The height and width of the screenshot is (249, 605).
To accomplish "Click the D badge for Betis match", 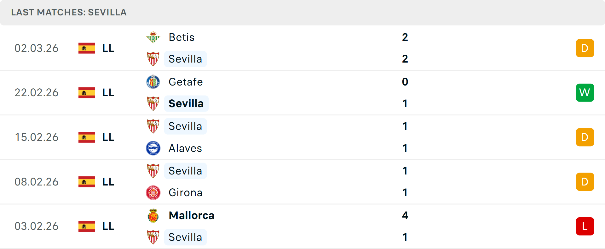I will pos(585,48).
